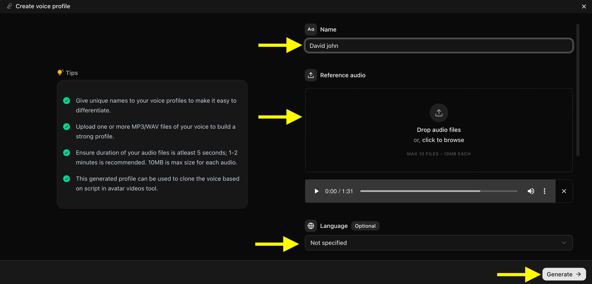Click the chevron of the Language dropdown
Image resolution: width=592 pixels, height=284 pixels.
(x=564, y=243)
